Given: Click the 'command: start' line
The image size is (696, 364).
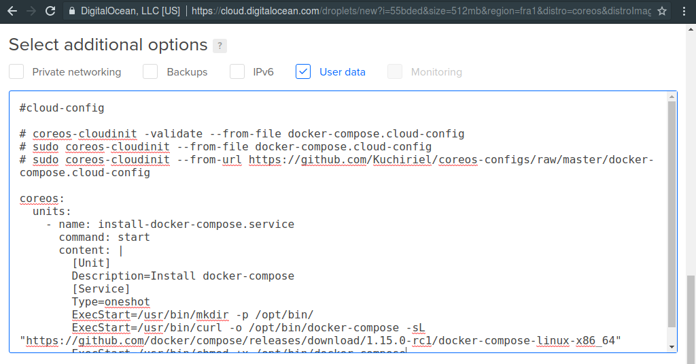Looking at the screenshot, I should [104, 237].
